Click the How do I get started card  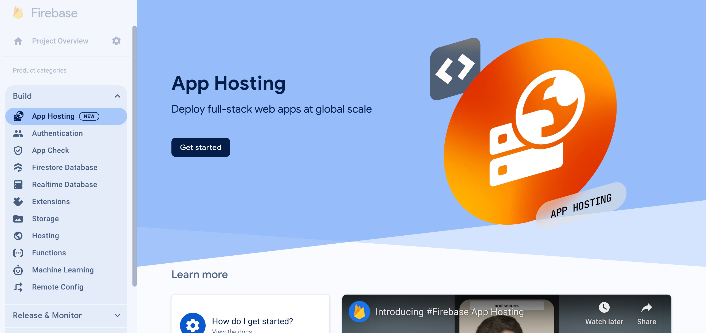coord(250,321)
